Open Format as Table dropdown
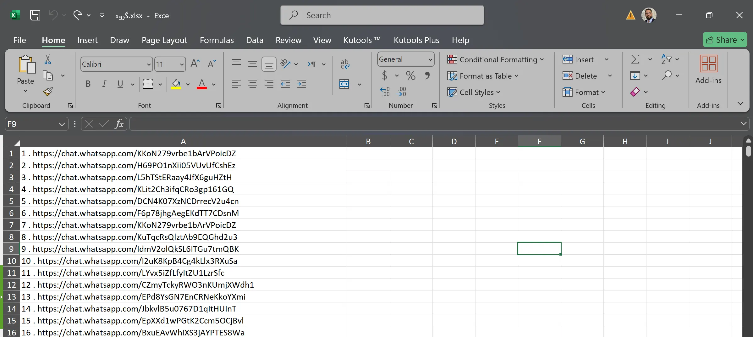 pyautogui.click(x=483, y=76)
